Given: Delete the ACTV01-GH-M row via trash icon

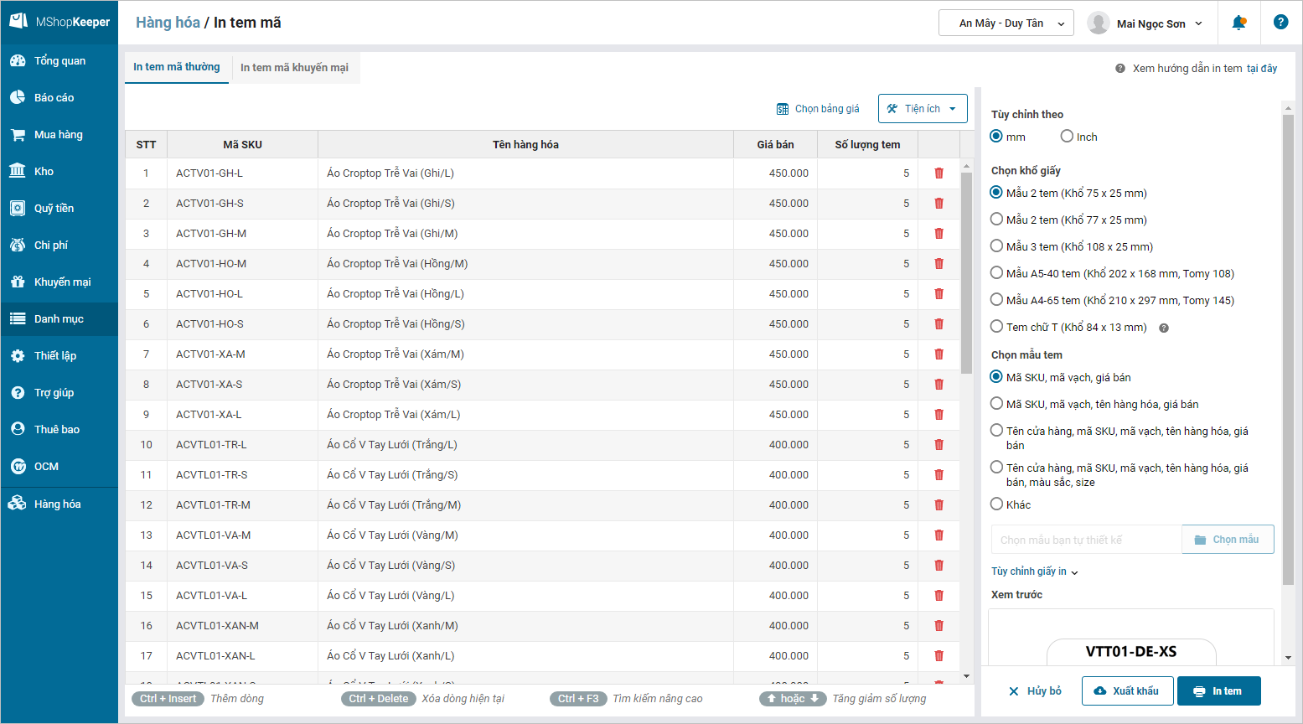Looking at the screenshot, I should pyautogui.click(x=938, y=234).
